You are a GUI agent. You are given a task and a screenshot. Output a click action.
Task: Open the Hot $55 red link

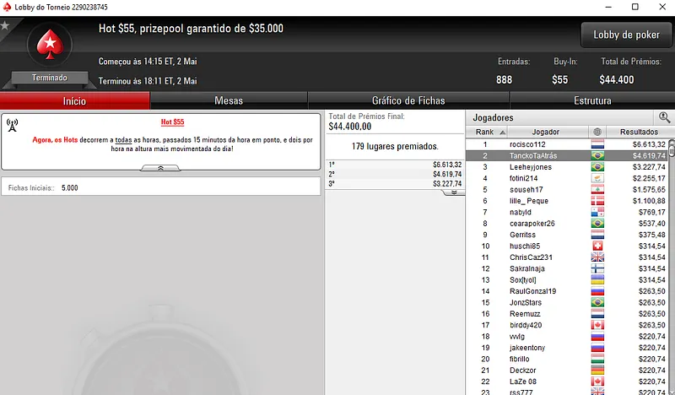point(173,122)
